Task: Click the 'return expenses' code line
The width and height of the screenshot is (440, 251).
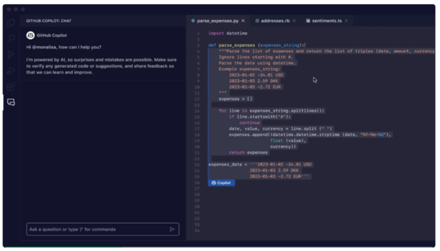Action: point(248,153)
